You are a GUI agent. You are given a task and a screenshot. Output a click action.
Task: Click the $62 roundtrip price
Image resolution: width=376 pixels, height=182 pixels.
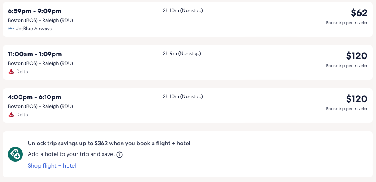pos(359,13)
